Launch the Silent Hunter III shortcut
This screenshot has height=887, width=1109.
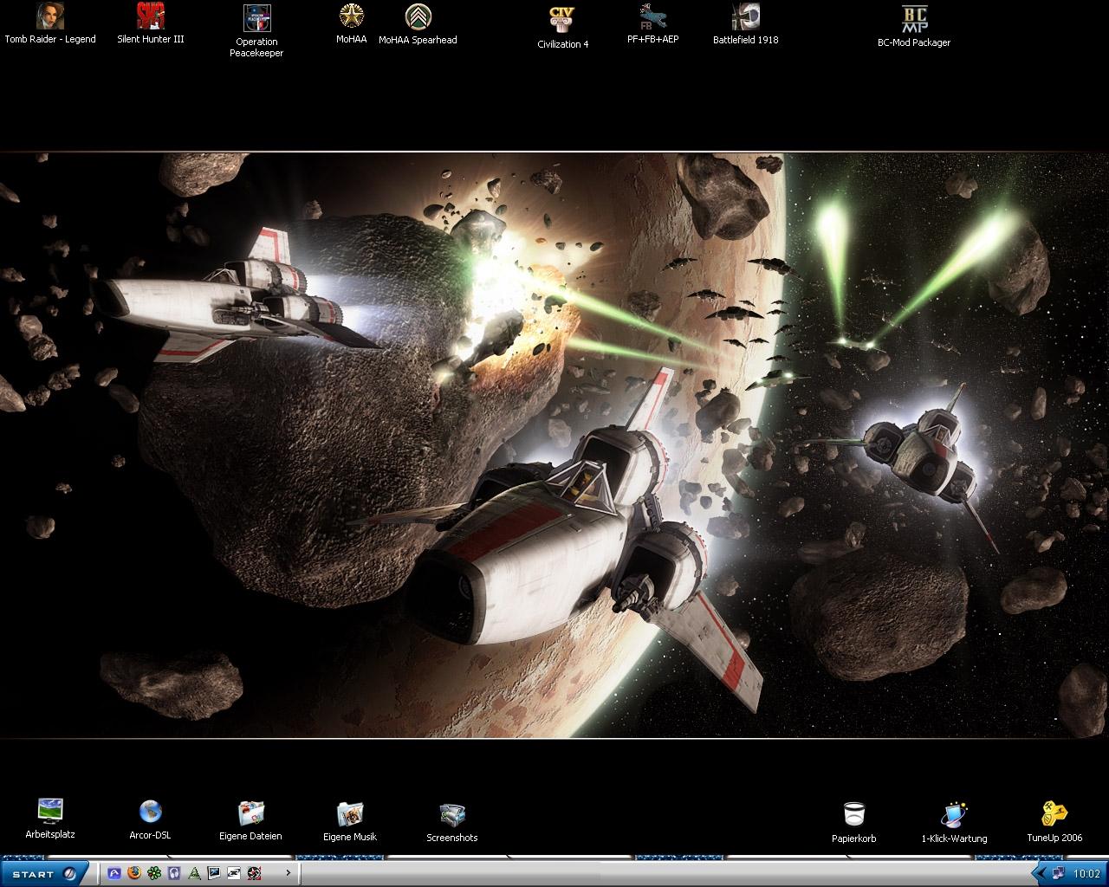click(x=151, y=23)
